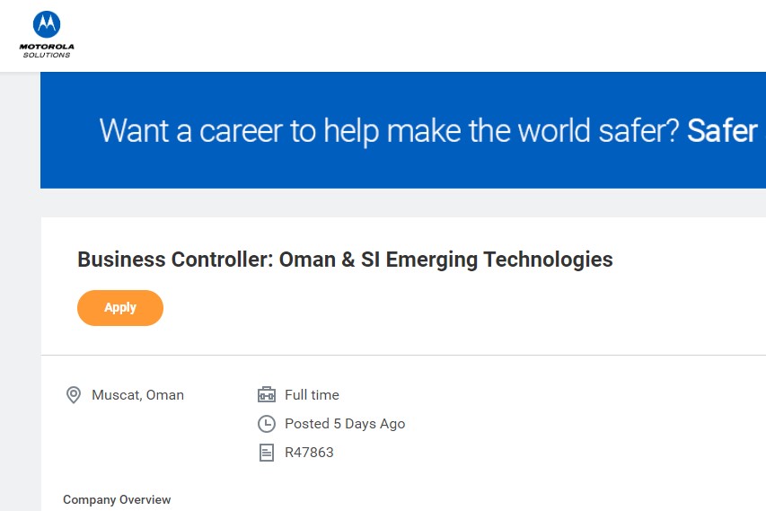766x511 pixels.
Task: Click the Company Overview heading
Action: 117,500
